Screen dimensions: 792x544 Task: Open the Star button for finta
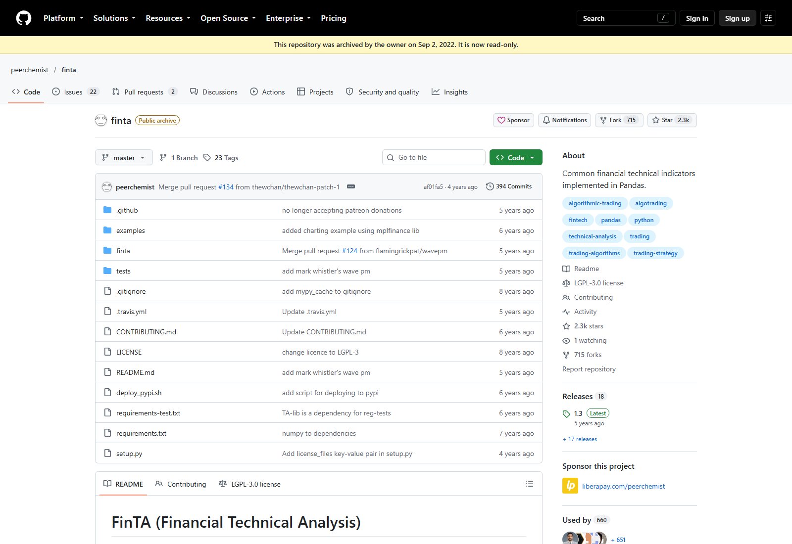pos(672,120)
